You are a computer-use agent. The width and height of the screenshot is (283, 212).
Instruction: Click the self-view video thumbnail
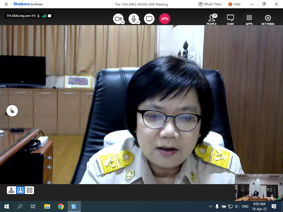[x=259, y=187]
